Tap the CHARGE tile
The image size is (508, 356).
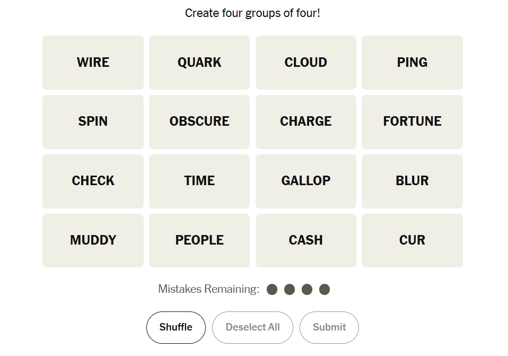click(x=306, y=121)
